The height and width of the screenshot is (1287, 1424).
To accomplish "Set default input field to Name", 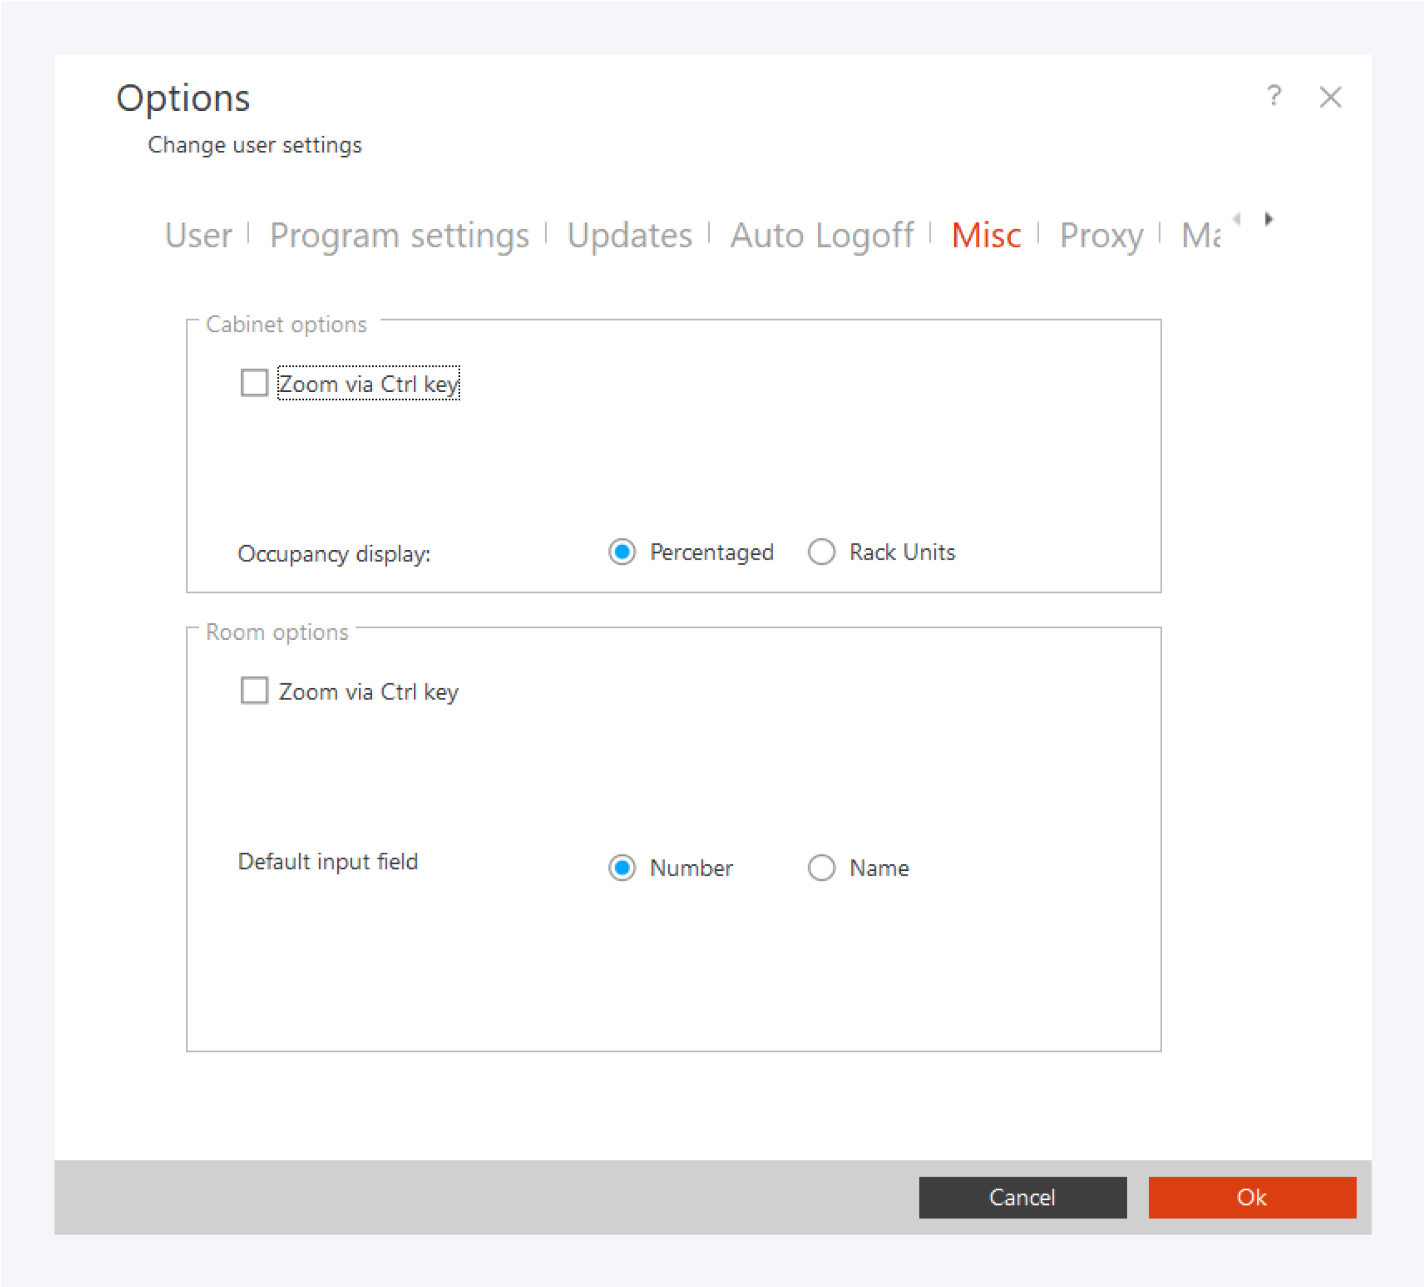I will click(x=821, y=867).
